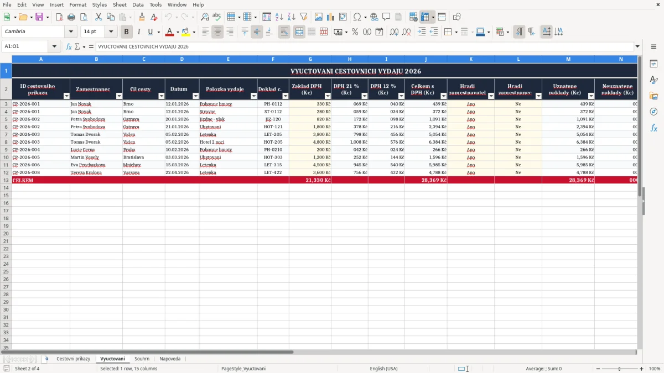
Task: Open the font size dropdown
Action: click(x=111, y=32)
